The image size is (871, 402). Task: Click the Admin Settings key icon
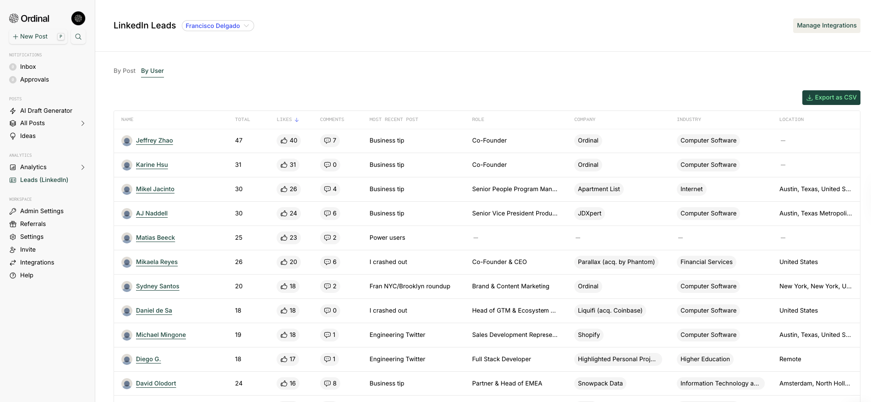13,211
